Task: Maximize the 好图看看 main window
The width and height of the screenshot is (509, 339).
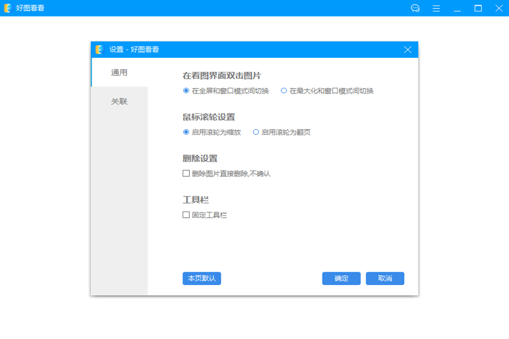Action: point(478,8)
